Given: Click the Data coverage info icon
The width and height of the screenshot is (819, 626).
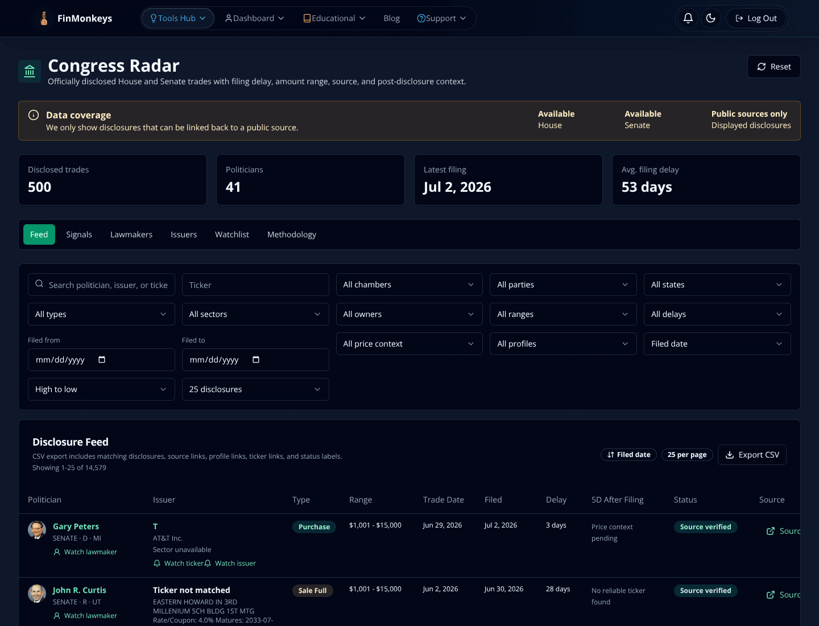Looking at the screenshot, I should pyautogui.click(x=34, y=115).
